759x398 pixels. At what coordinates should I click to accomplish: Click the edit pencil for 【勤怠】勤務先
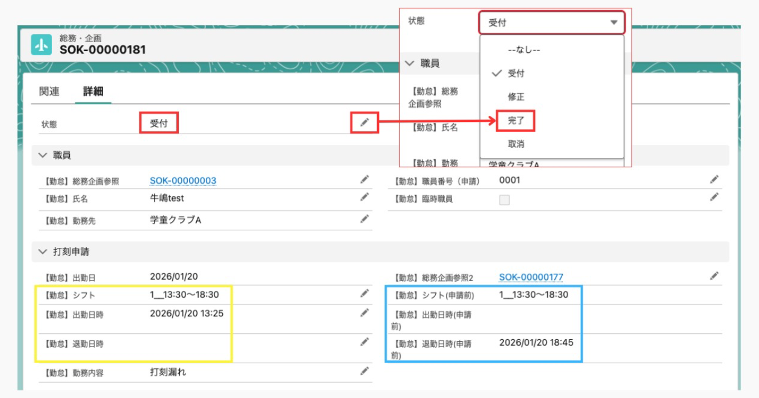(365, 219)
